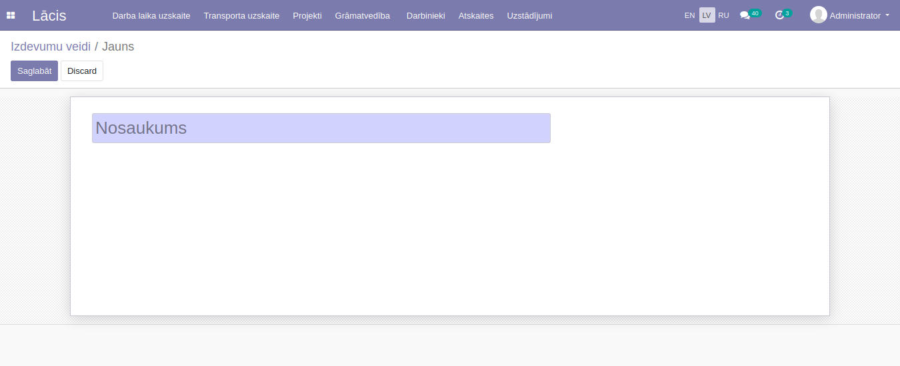900x366 pixels.
Task: Click the Saglabāt button
Action: click(34, 71)
